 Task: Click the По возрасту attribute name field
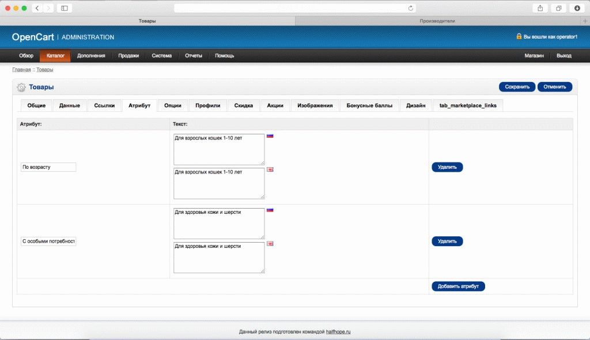(48, 167)
